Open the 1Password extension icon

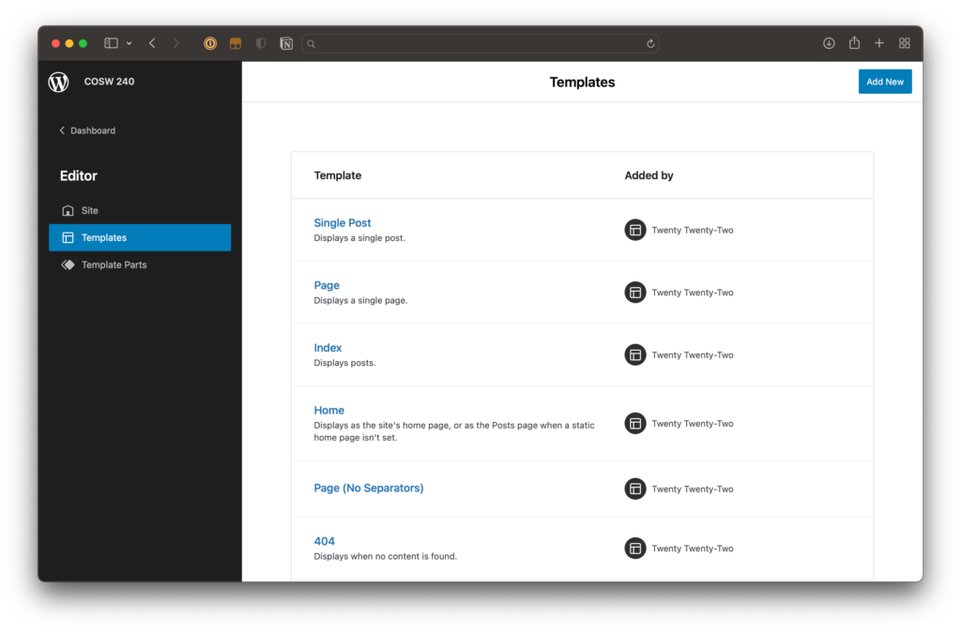(210, 43)
